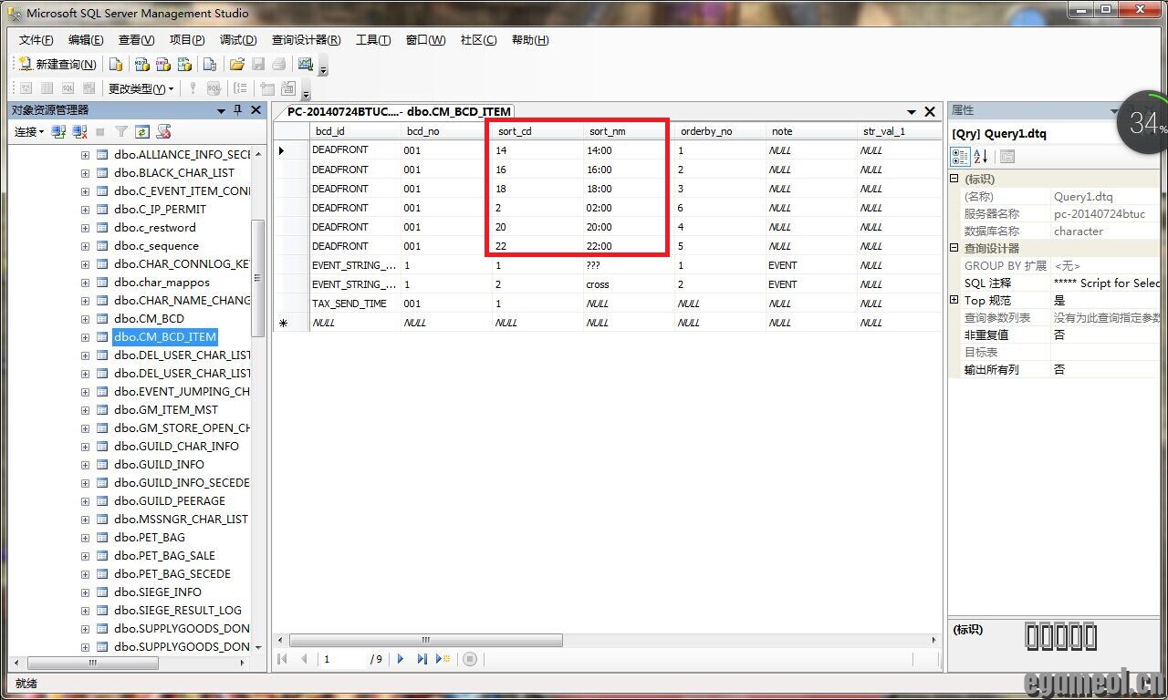Go to the next record
1168x700 pixels.
coord(401,659)
